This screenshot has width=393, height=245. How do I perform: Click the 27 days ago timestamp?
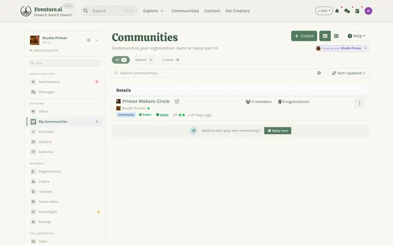tap(200, 115)
